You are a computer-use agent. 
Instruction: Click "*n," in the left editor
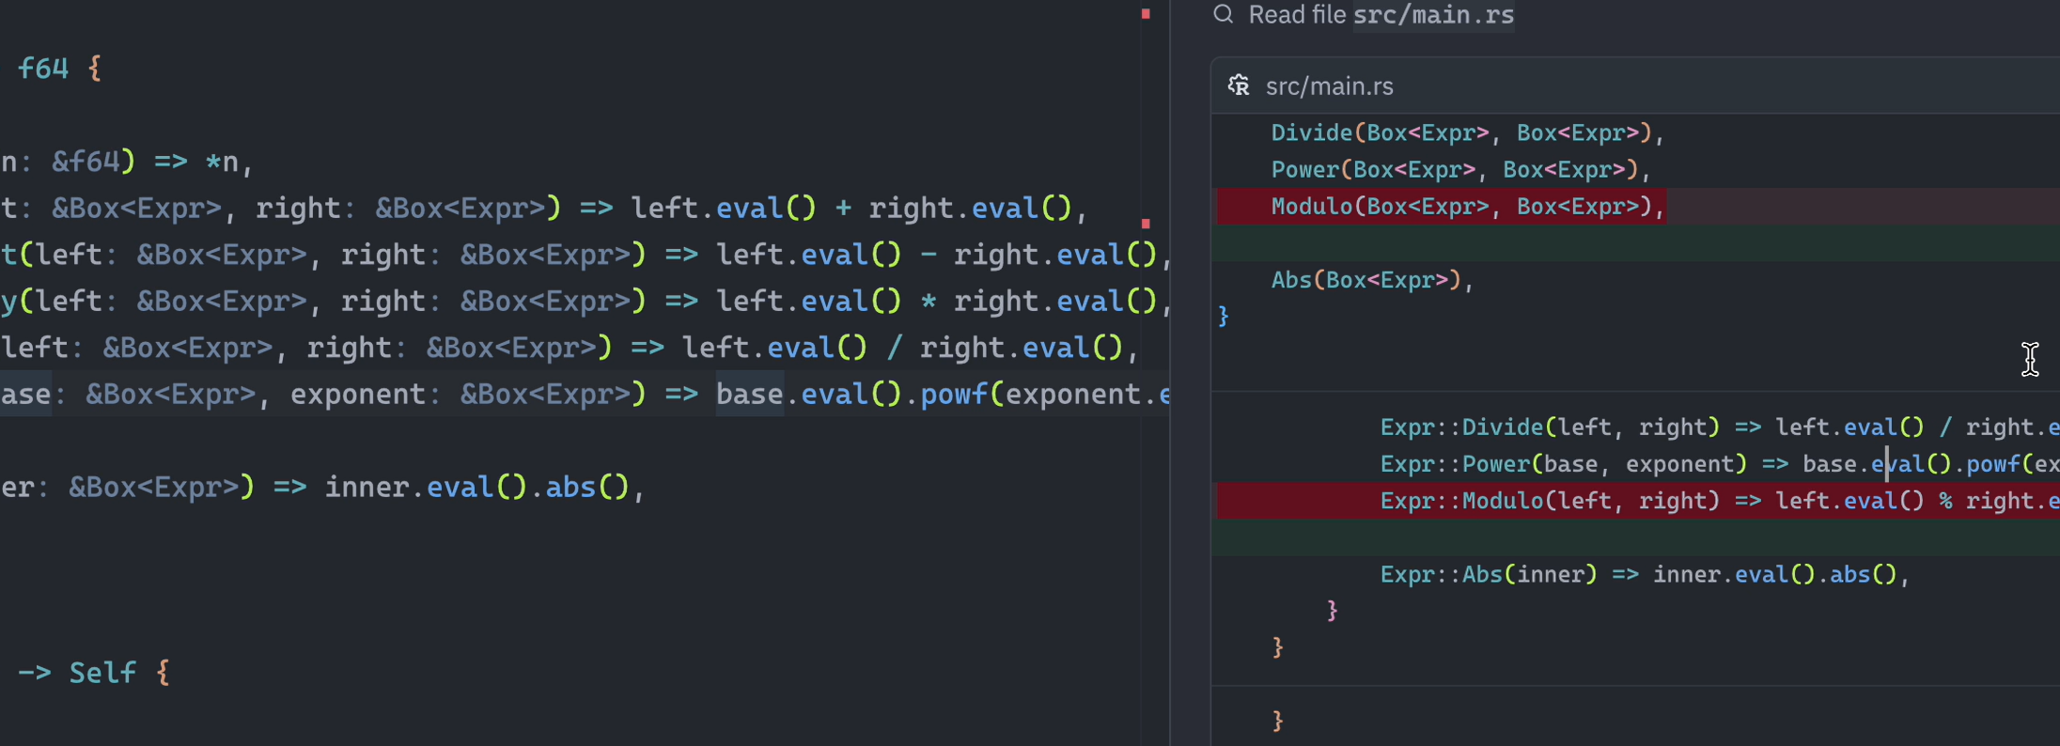[228, 162]
